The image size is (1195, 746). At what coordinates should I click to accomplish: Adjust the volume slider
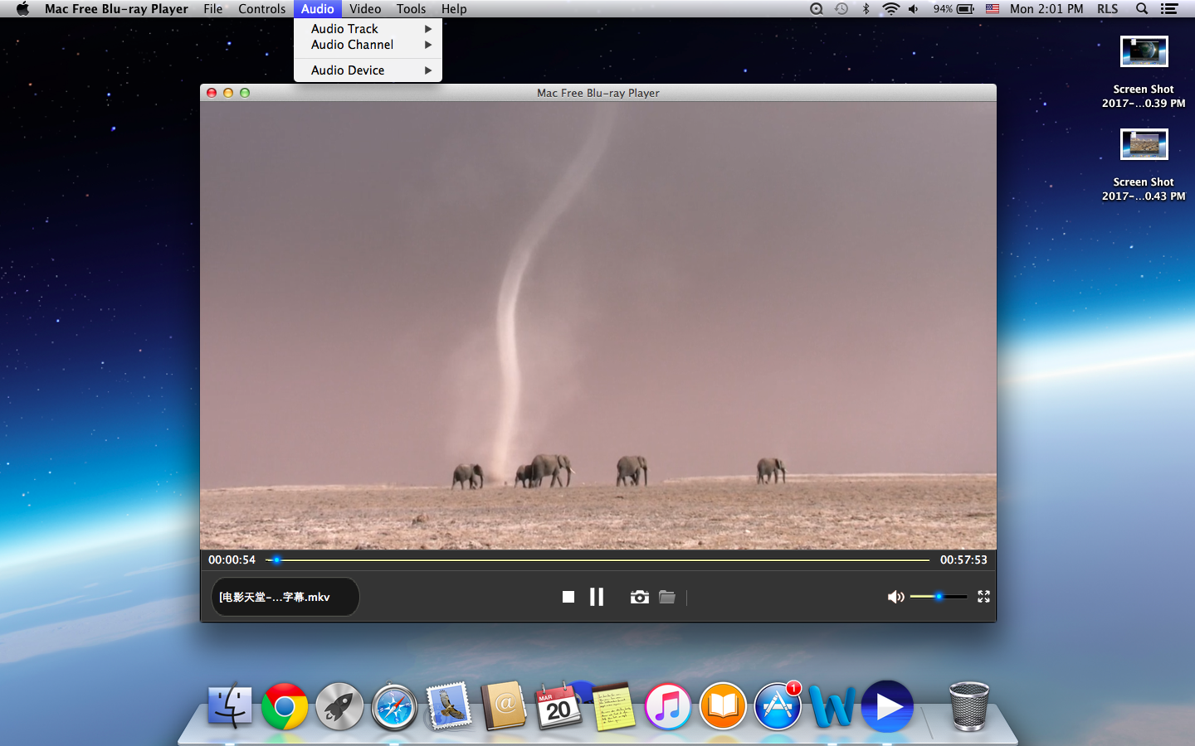click(x=939, y=597)
